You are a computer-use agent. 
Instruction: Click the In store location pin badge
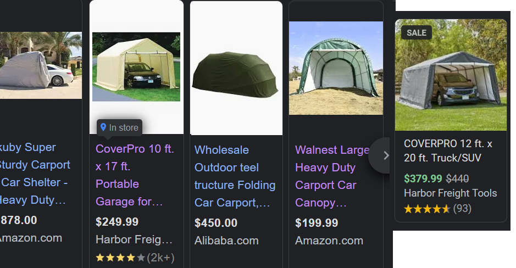coord(119,127)
